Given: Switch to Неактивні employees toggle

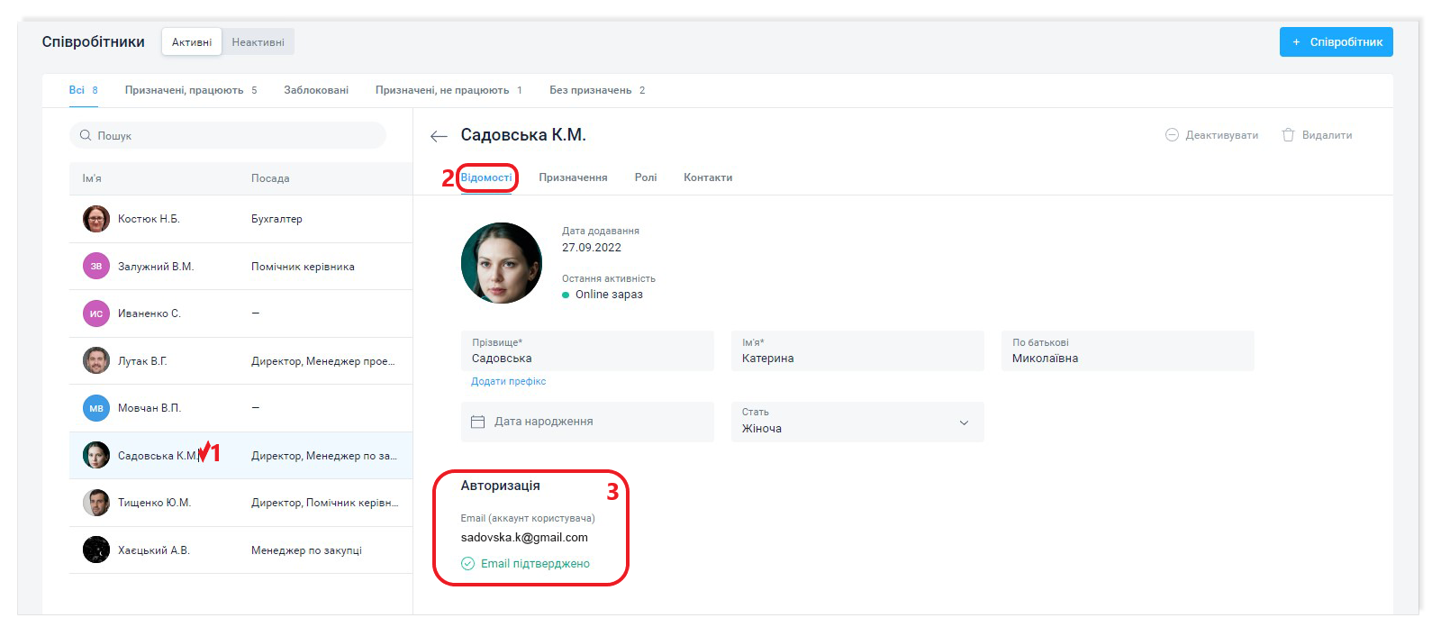Looking at the screenshot, I should (x=258, y=42).
